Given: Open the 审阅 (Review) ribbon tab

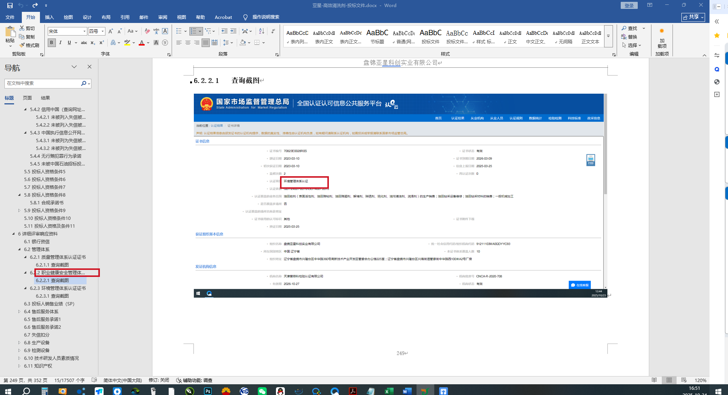Looking at the screenshot, I should pos(162,17).
